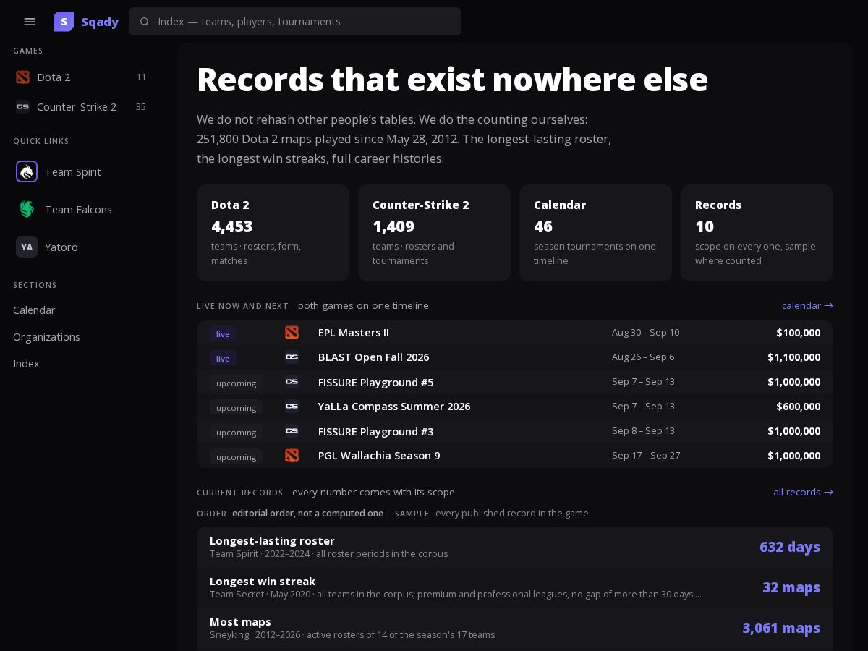The image size is (868, 651).
Task: Click the $100,000 prize value
Action: (798, 333)
